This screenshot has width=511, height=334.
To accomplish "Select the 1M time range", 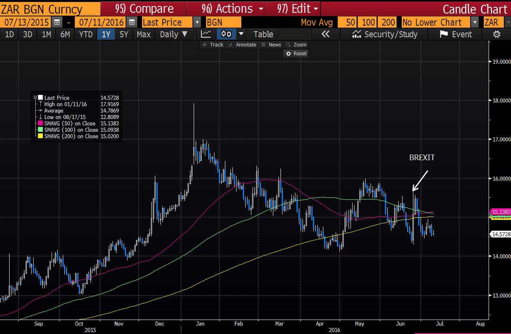I will 46,34.
